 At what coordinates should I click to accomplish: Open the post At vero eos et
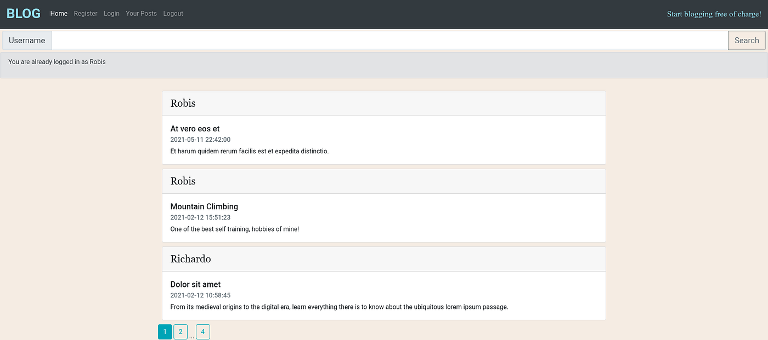tap(195, 128)
